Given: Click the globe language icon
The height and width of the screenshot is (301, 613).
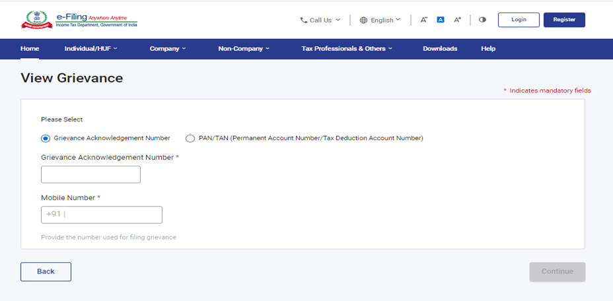Looking at the screenshot, I should coord(363,20).
